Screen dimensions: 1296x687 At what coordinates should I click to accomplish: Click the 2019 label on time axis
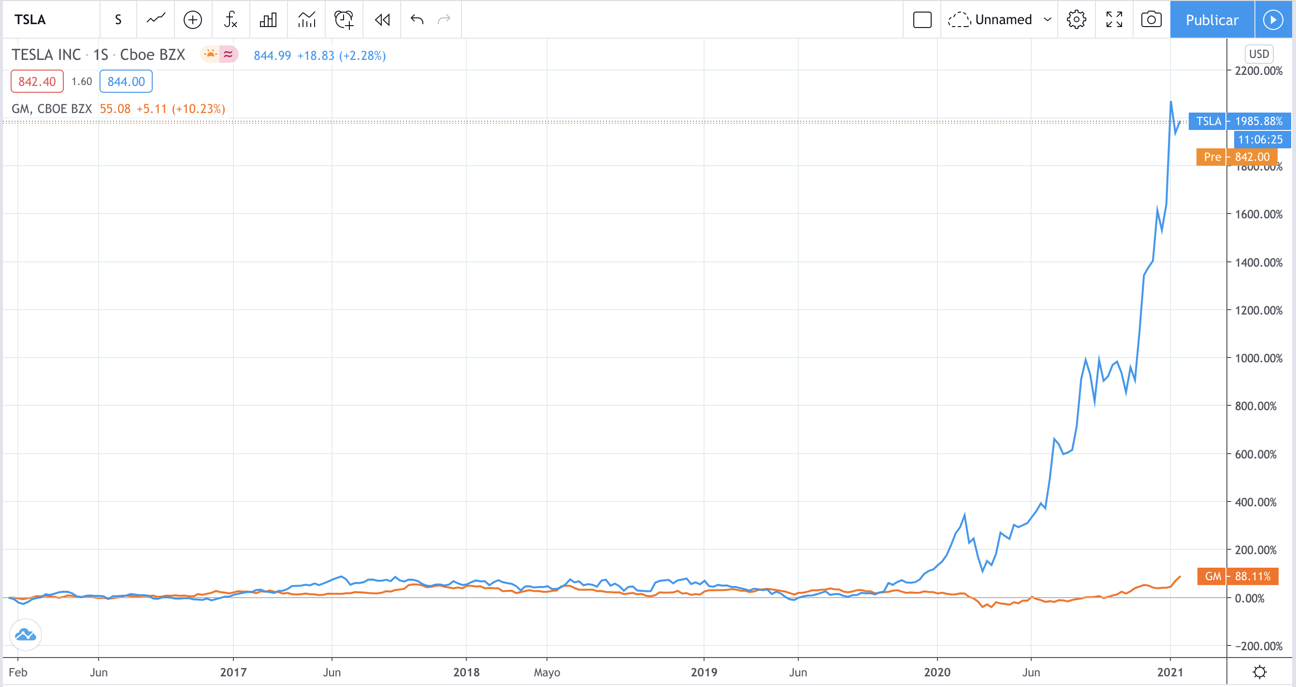tap(704, 673)
